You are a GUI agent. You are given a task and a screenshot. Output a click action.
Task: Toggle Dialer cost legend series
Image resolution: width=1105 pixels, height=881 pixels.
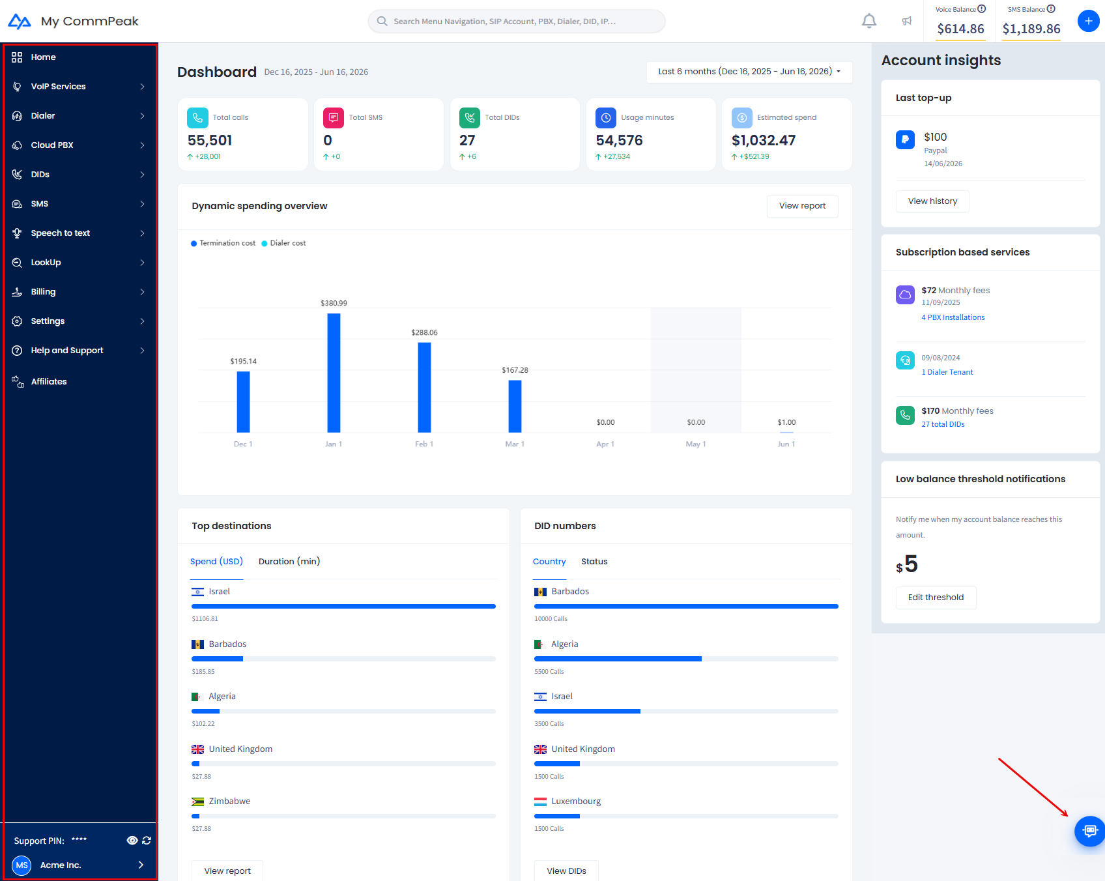pyautogui.click(x=283, y=243)
